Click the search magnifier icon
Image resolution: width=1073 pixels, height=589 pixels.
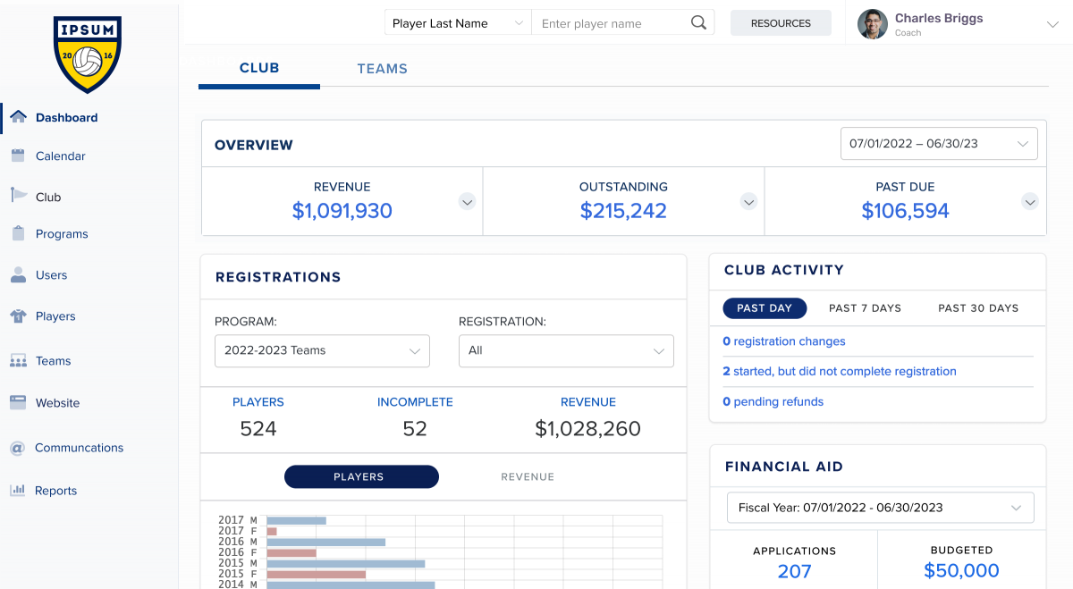coord(698,23)
